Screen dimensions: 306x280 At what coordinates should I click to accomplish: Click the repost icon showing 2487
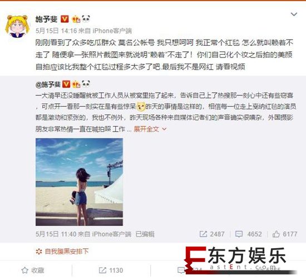(x=203, y=234)
